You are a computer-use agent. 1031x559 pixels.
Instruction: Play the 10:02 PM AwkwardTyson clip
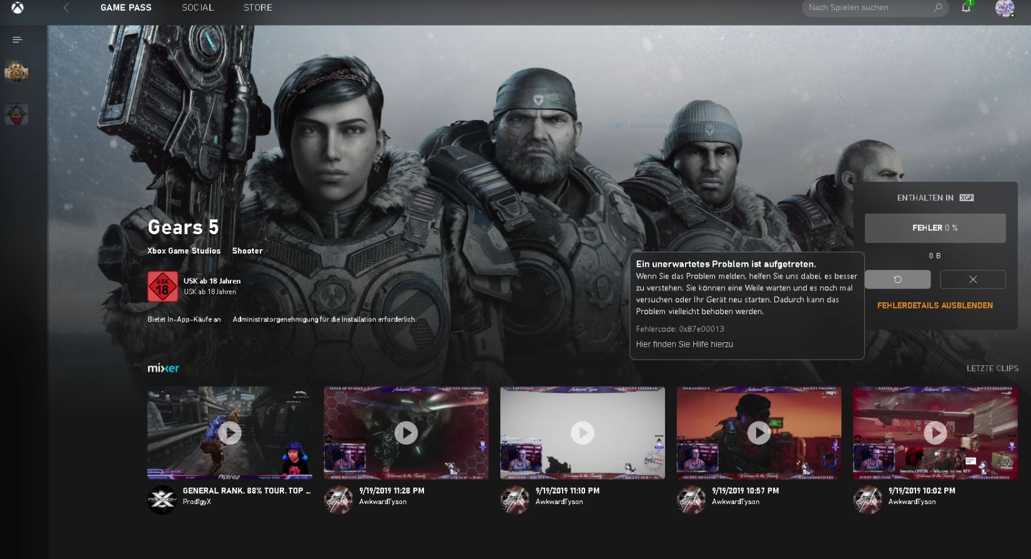(x=935, y=433)
